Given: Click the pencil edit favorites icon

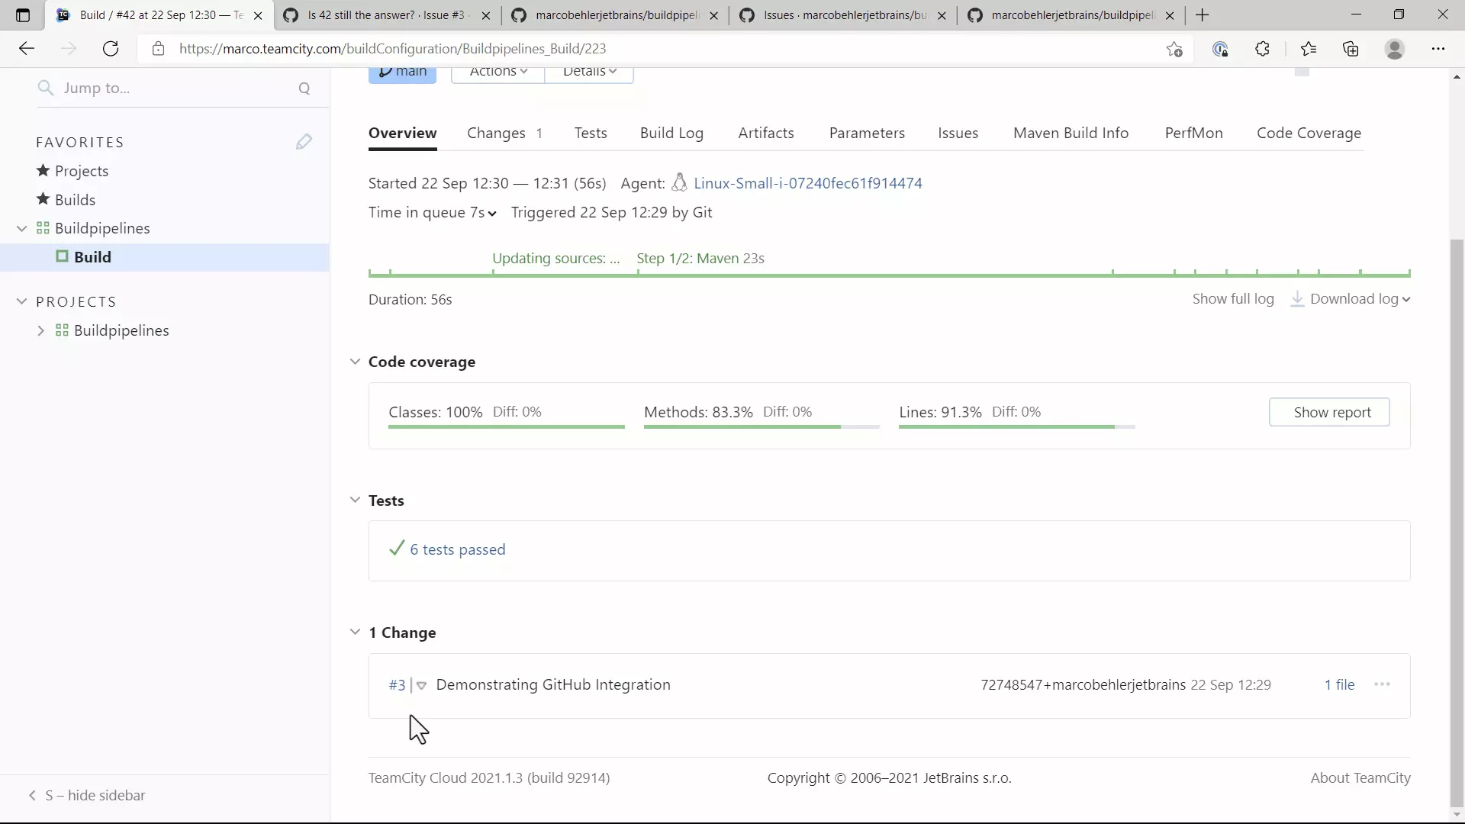Looking at the screenshot, I should pyautogui.click(x=304, y=142).
